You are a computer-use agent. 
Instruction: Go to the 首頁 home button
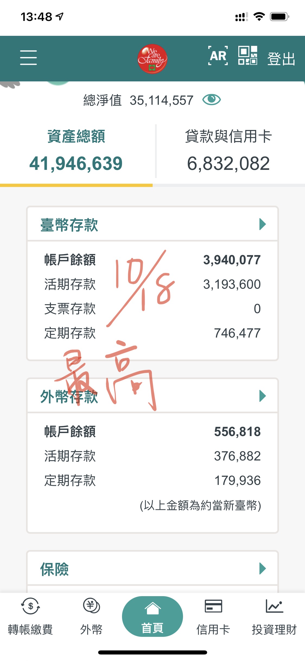152,616
